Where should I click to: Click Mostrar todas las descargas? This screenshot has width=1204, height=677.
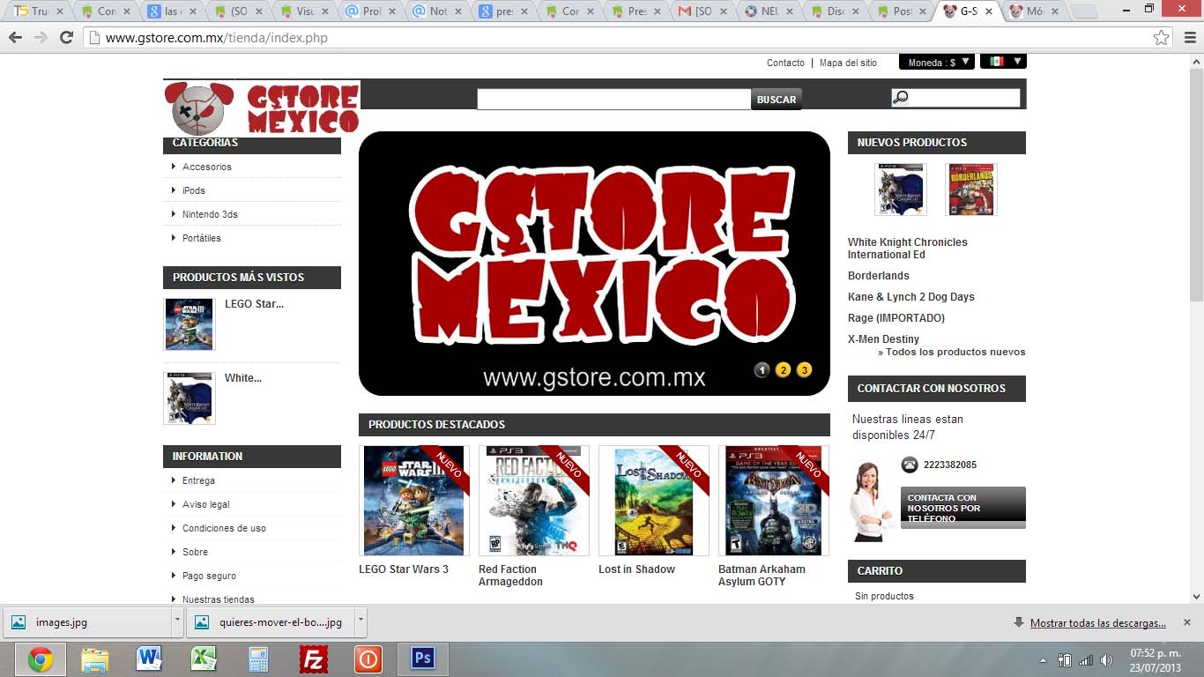pyautogui.click(x=1098, y=623)
